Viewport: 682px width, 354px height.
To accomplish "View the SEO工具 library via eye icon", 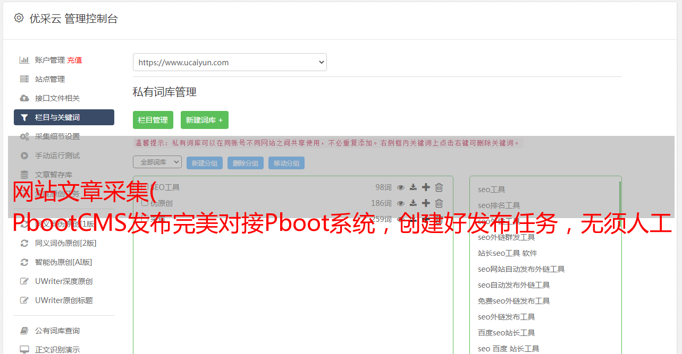I will point(401,187).
